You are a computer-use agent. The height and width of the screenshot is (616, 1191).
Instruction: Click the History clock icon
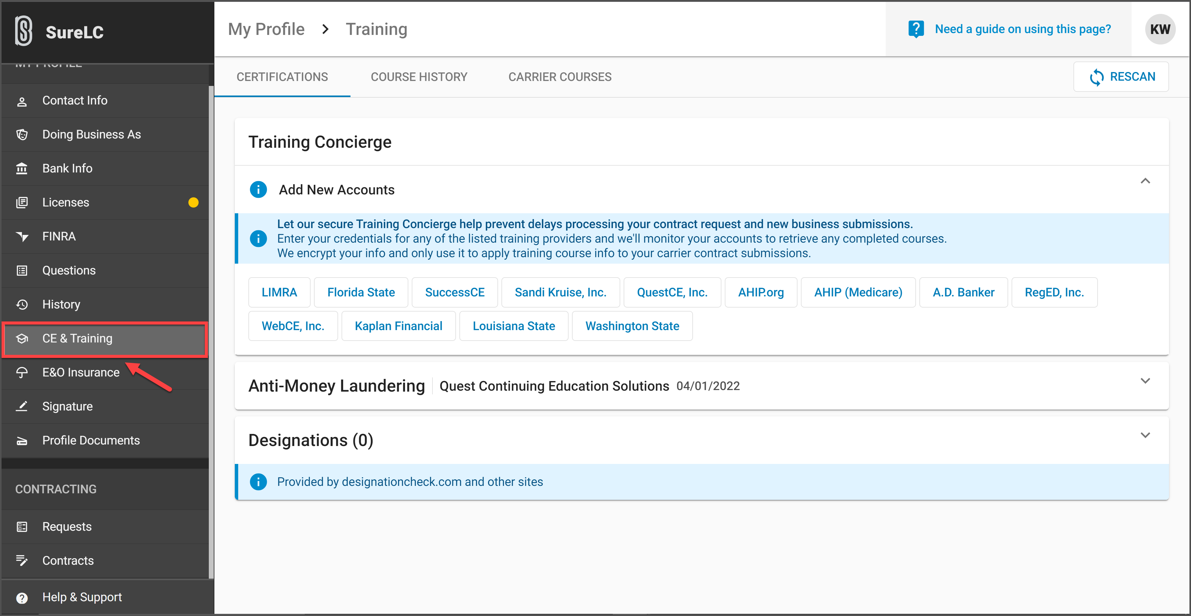(22, 304)
